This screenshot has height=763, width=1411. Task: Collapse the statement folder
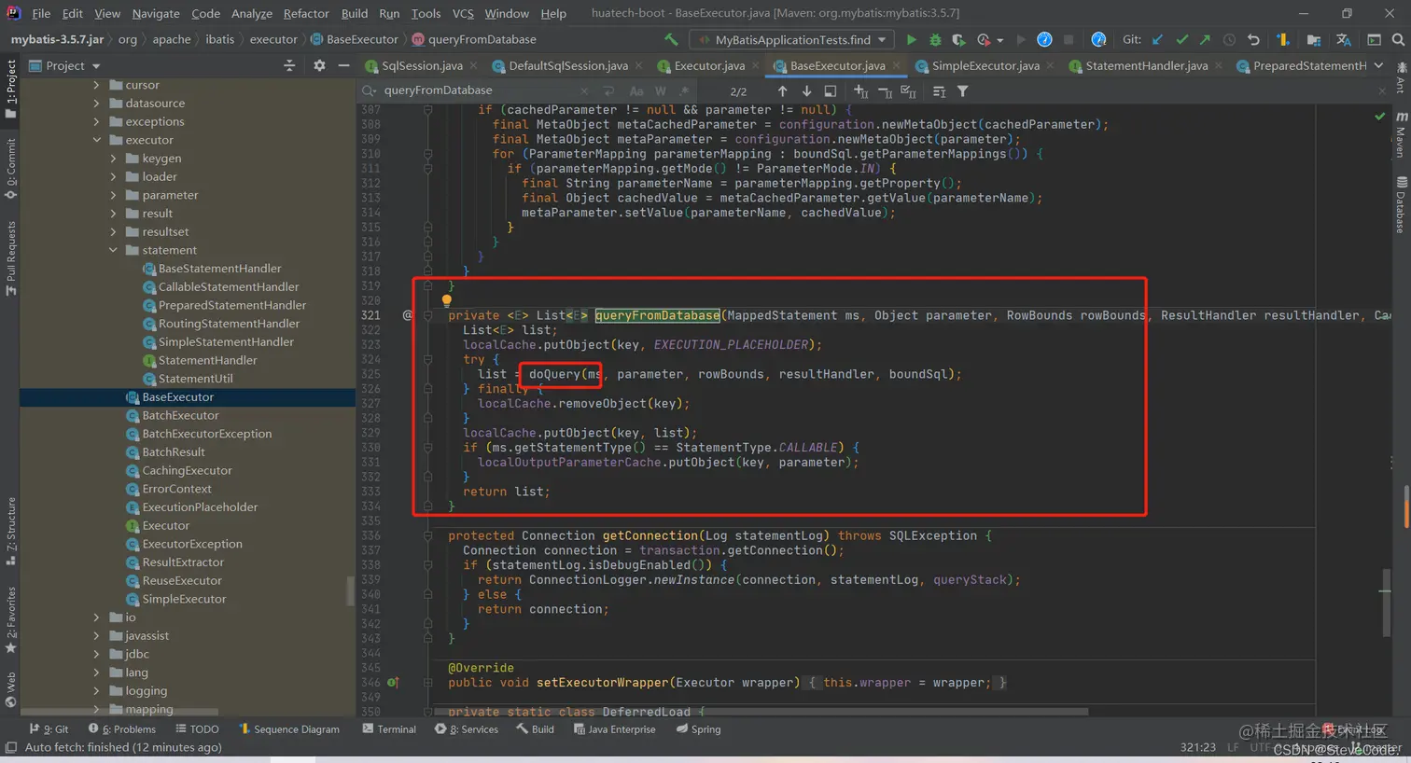tap(114, 250)
